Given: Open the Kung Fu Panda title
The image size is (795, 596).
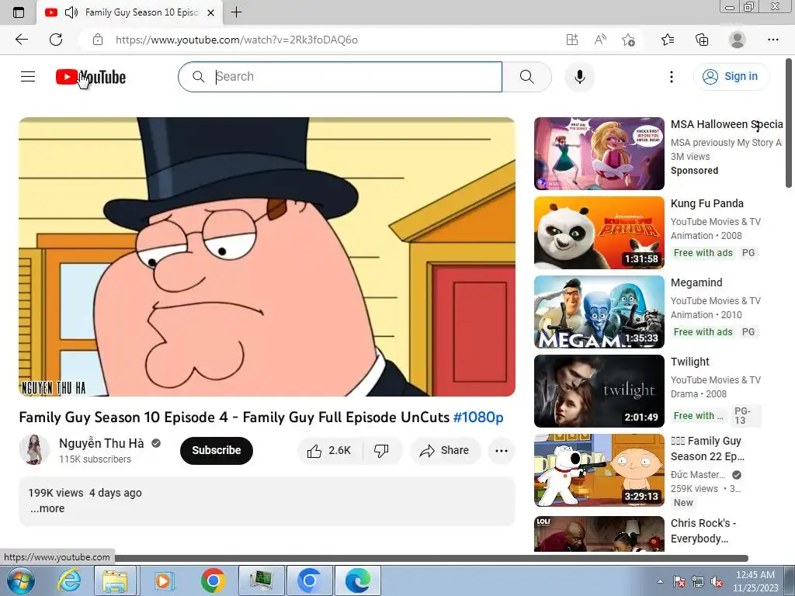Looking at the screenshot, I should 706,203.
